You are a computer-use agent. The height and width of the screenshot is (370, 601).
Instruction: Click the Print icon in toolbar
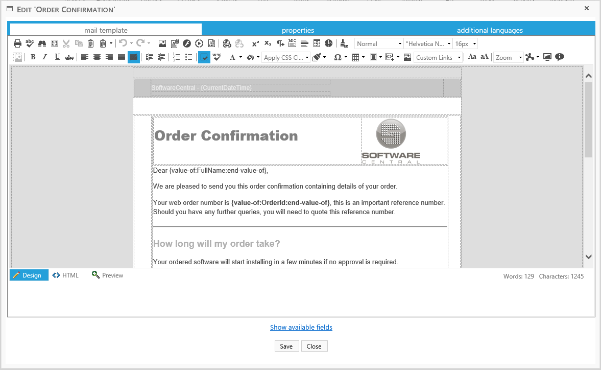pyautogui.click(x=17, y=43)
